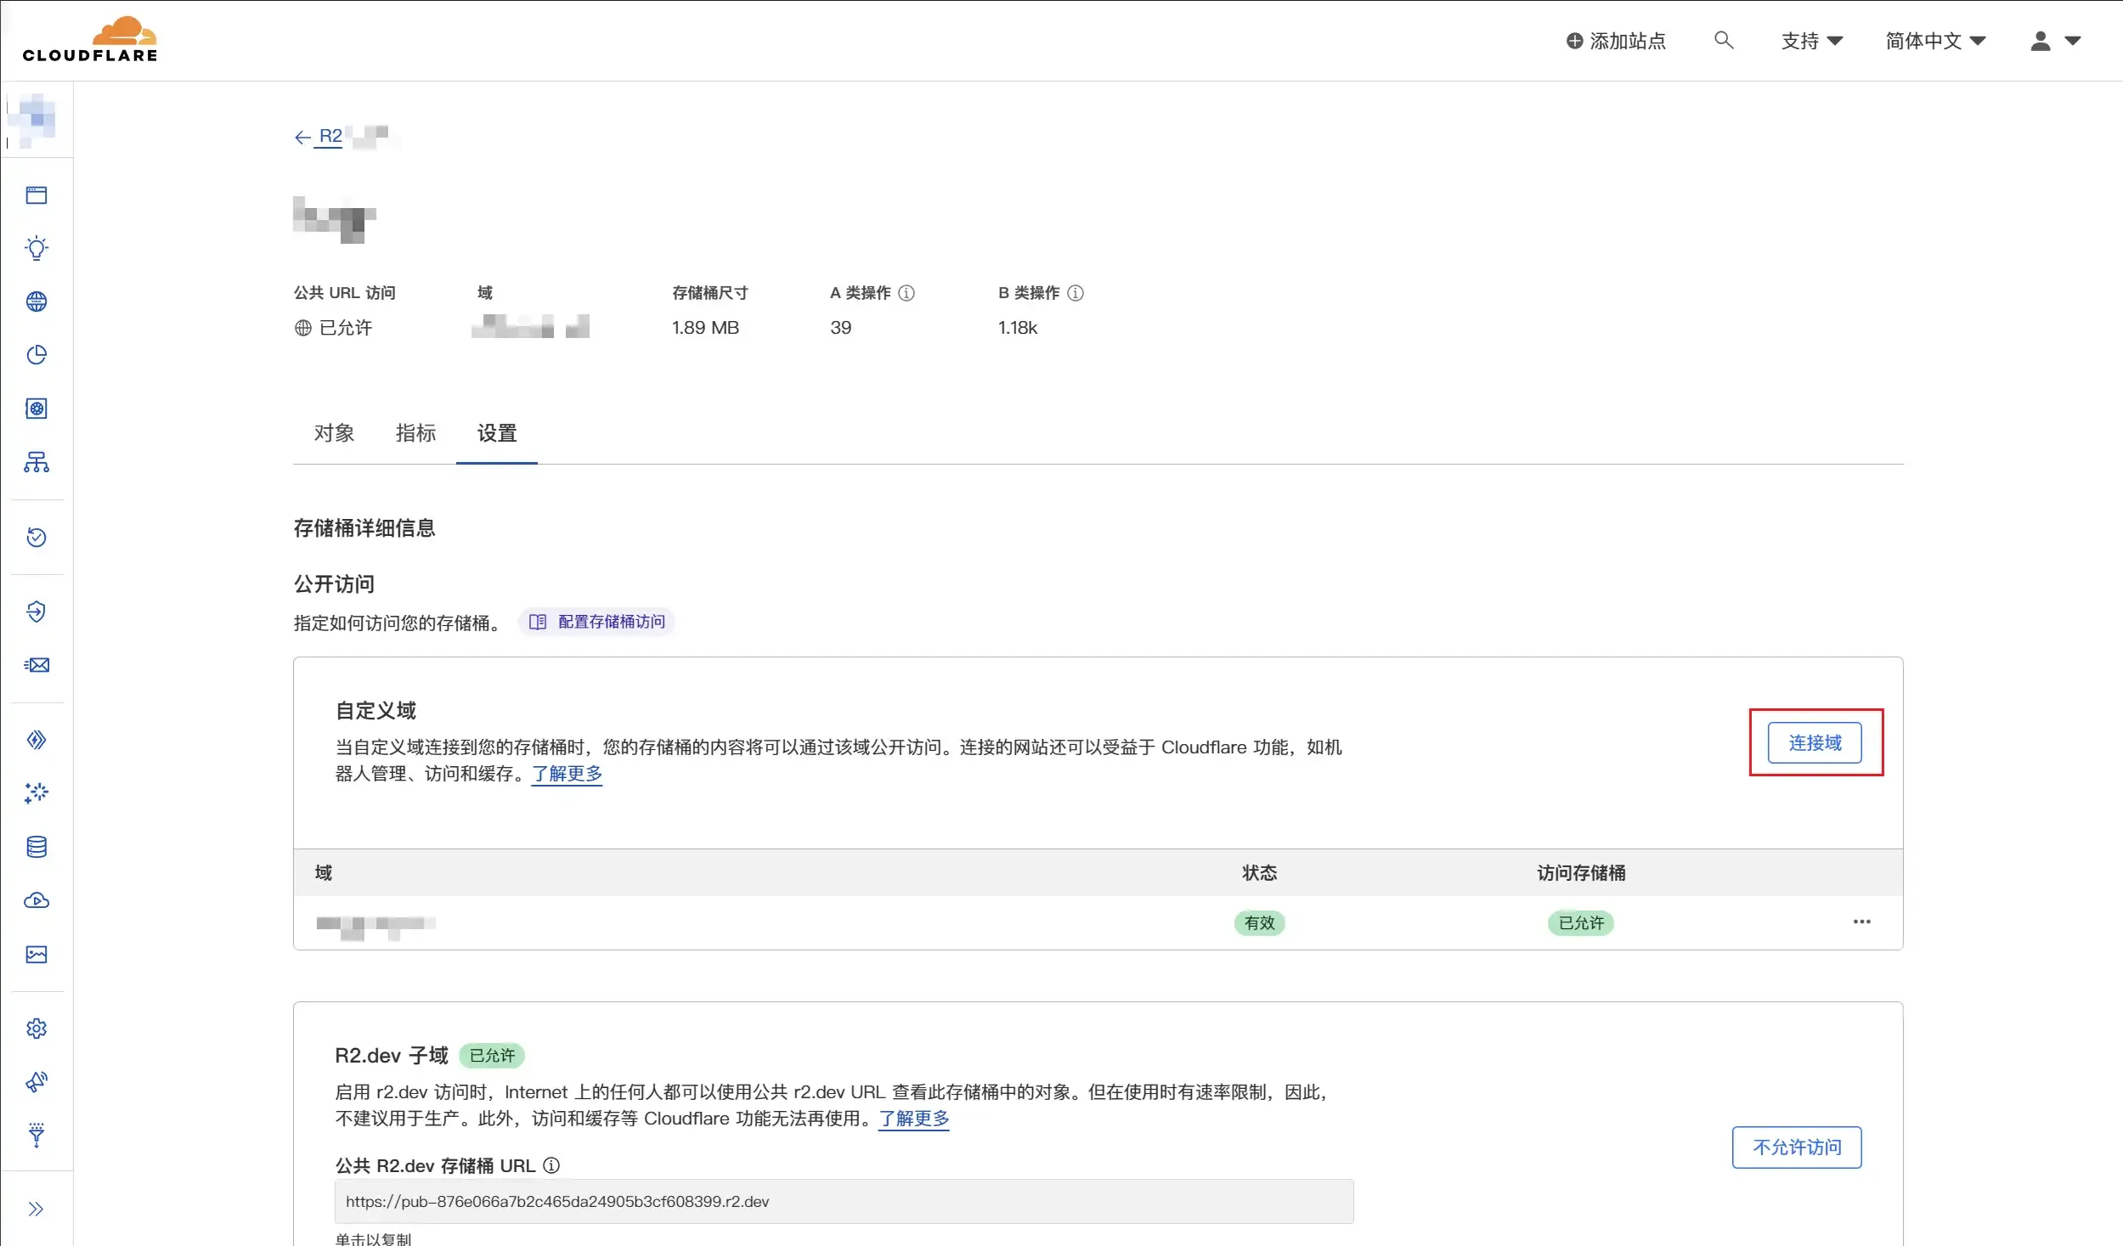Screen dimensions: 2123x1246
Task: Click the lightbulb Discover sidebar icon
Action: coord(37,249)
